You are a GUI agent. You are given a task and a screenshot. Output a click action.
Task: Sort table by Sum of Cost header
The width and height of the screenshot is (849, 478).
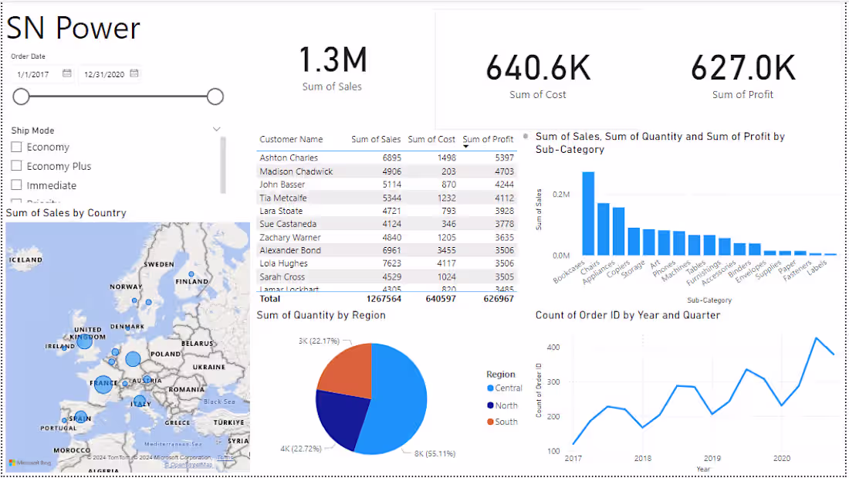click(x=431, y=139)
